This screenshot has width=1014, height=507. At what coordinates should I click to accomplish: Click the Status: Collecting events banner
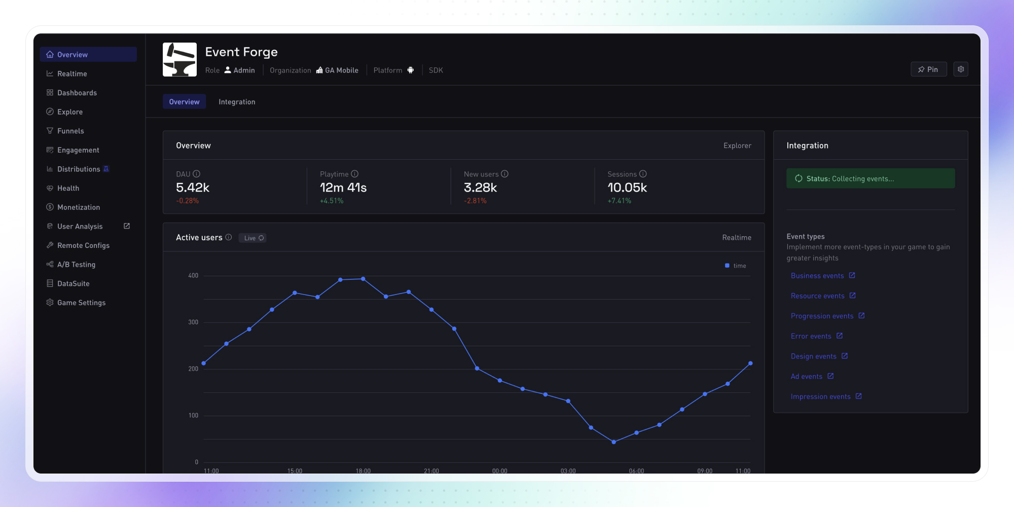[x=871, y=178]
